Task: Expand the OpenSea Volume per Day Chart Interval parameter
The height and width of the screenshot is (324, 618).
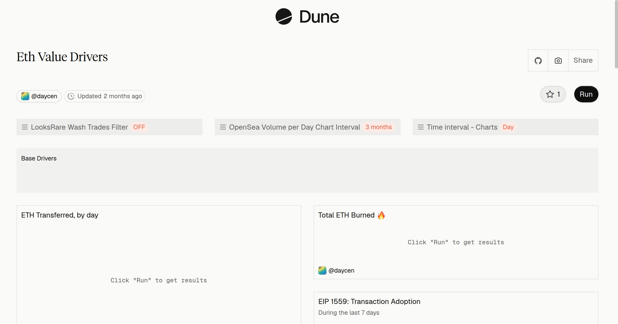Action: pyautogui.click(x=308, y=127)
